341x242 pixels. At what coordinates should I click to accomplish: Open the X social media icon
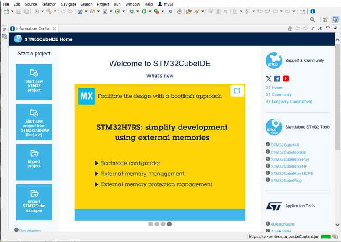click(269, 79)
